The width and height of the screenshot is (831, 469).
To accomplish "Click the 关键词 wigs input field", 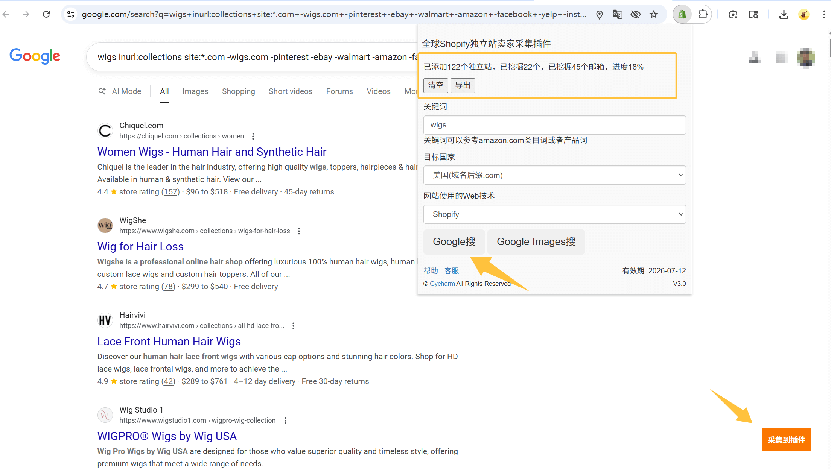I will tap(554, 125).
